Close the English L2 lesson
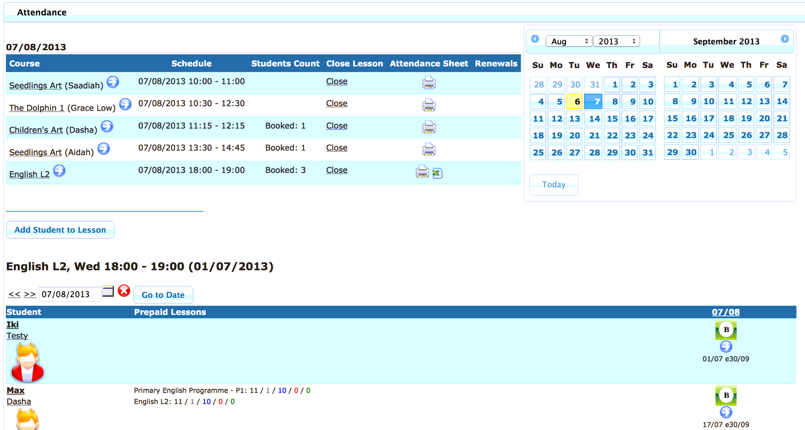The width and height of the screenshot is (805, 430). click(x=337, y=170)
